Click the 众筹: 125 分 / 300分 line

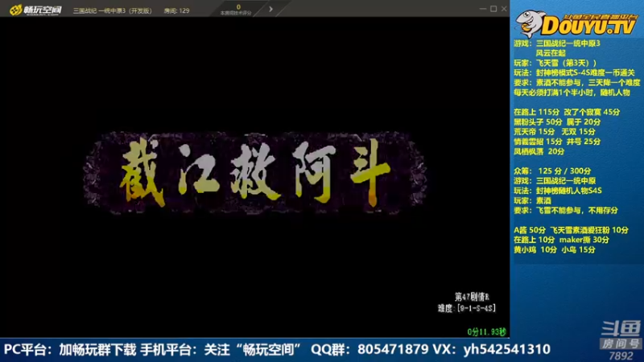552,171
